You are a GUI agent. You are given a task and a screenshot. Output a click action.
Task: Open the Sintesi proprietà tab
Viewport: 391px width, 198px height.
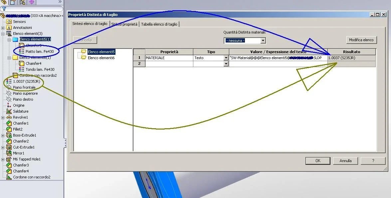(x=124, y=24)
